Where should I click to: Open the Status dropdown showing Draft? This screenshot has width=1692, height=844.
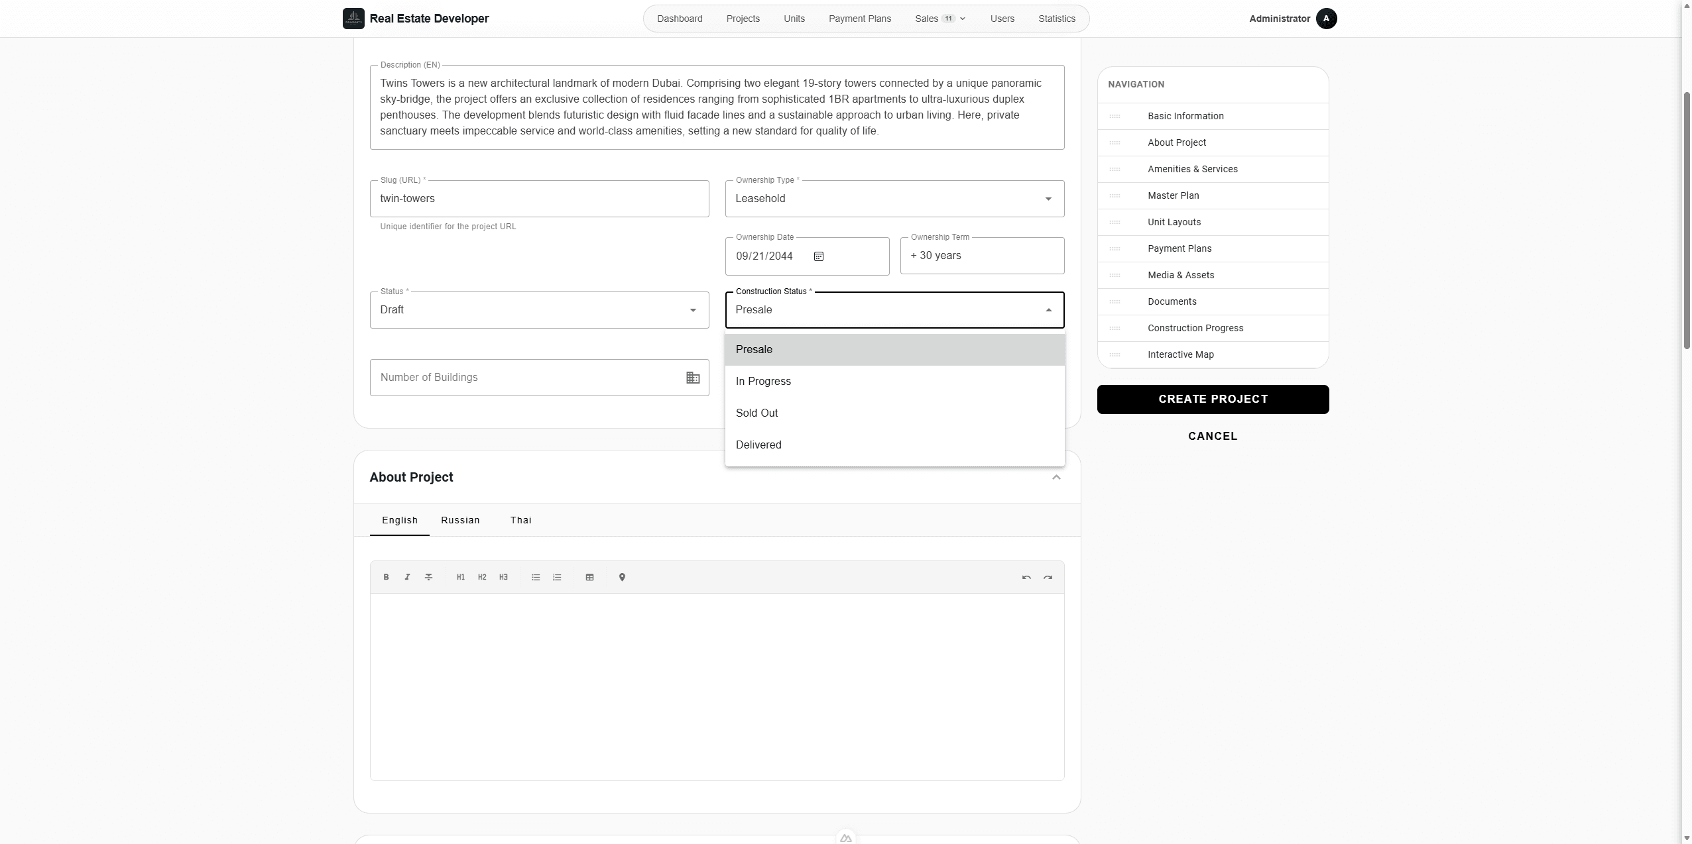[539, 310]
